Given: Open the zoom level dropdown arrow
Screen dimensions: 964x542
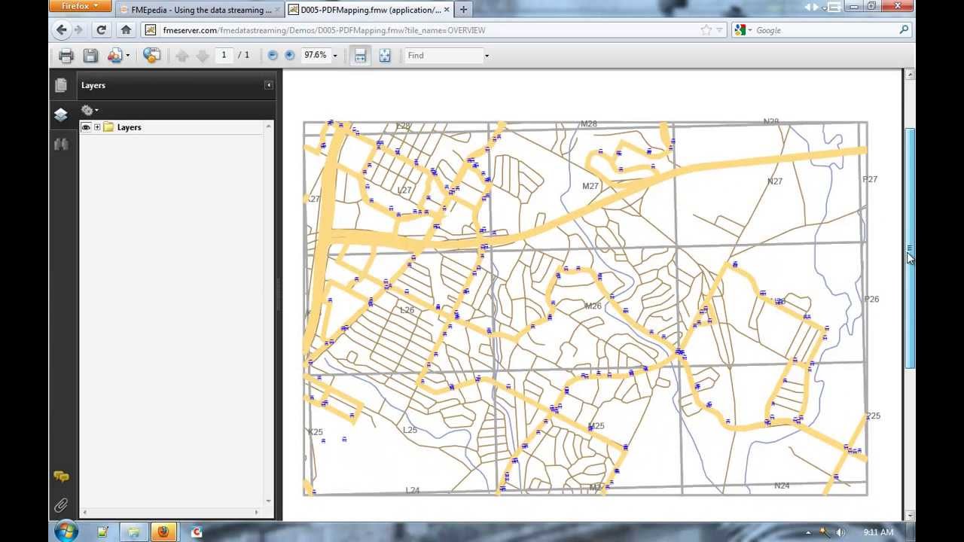Looking at the screenshot, I should (335, 56).
